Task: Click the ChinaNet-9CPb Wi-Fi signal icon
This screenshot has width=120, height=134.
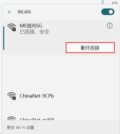Action: 12,96
